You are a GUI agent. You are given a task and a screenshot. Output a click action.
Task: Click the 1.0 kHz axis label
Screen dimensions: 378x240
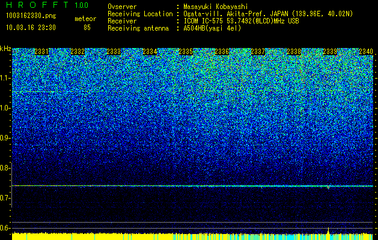(x=5, y=108)
